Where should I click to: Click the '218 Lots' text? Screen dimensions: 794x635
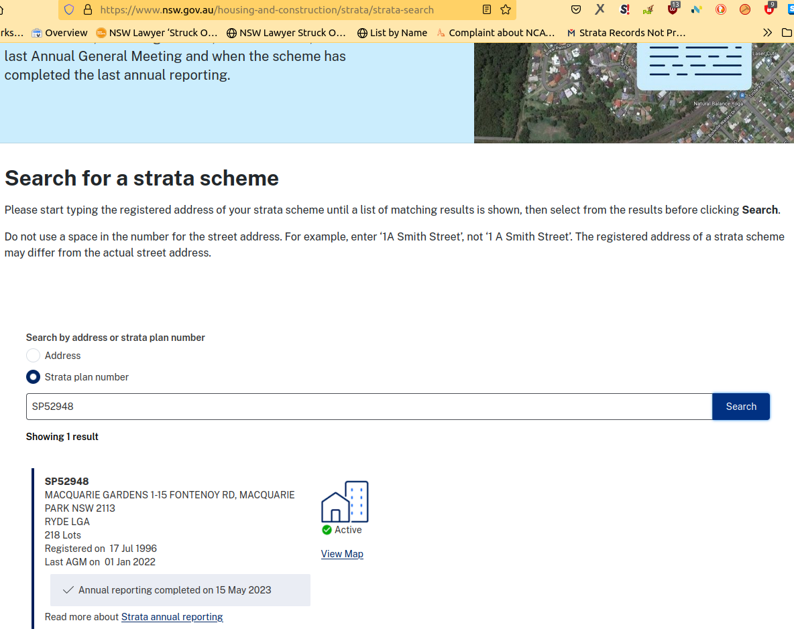click(x=63, y=535)
